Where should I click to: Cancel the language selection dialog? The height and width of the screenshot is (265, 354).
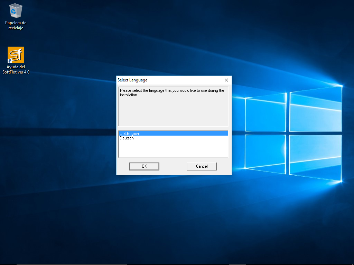[202, 166]
